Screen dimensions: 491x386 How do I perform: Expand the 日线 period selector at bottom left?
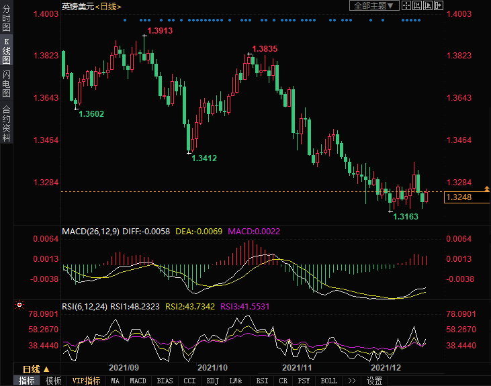[36, 369]
